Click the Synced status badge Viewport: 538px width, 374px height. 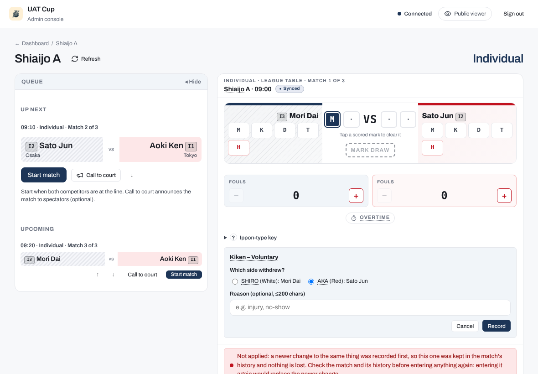pyautogui.click(x=290, y=88)
